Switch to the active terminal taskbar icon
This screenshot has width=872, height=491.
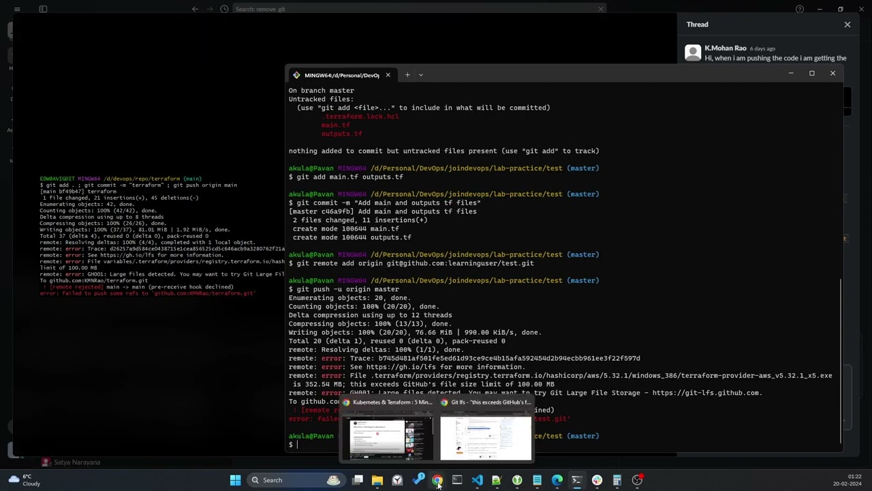point(577,480)
